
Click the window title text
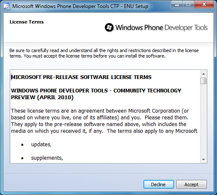click(80, 6)
